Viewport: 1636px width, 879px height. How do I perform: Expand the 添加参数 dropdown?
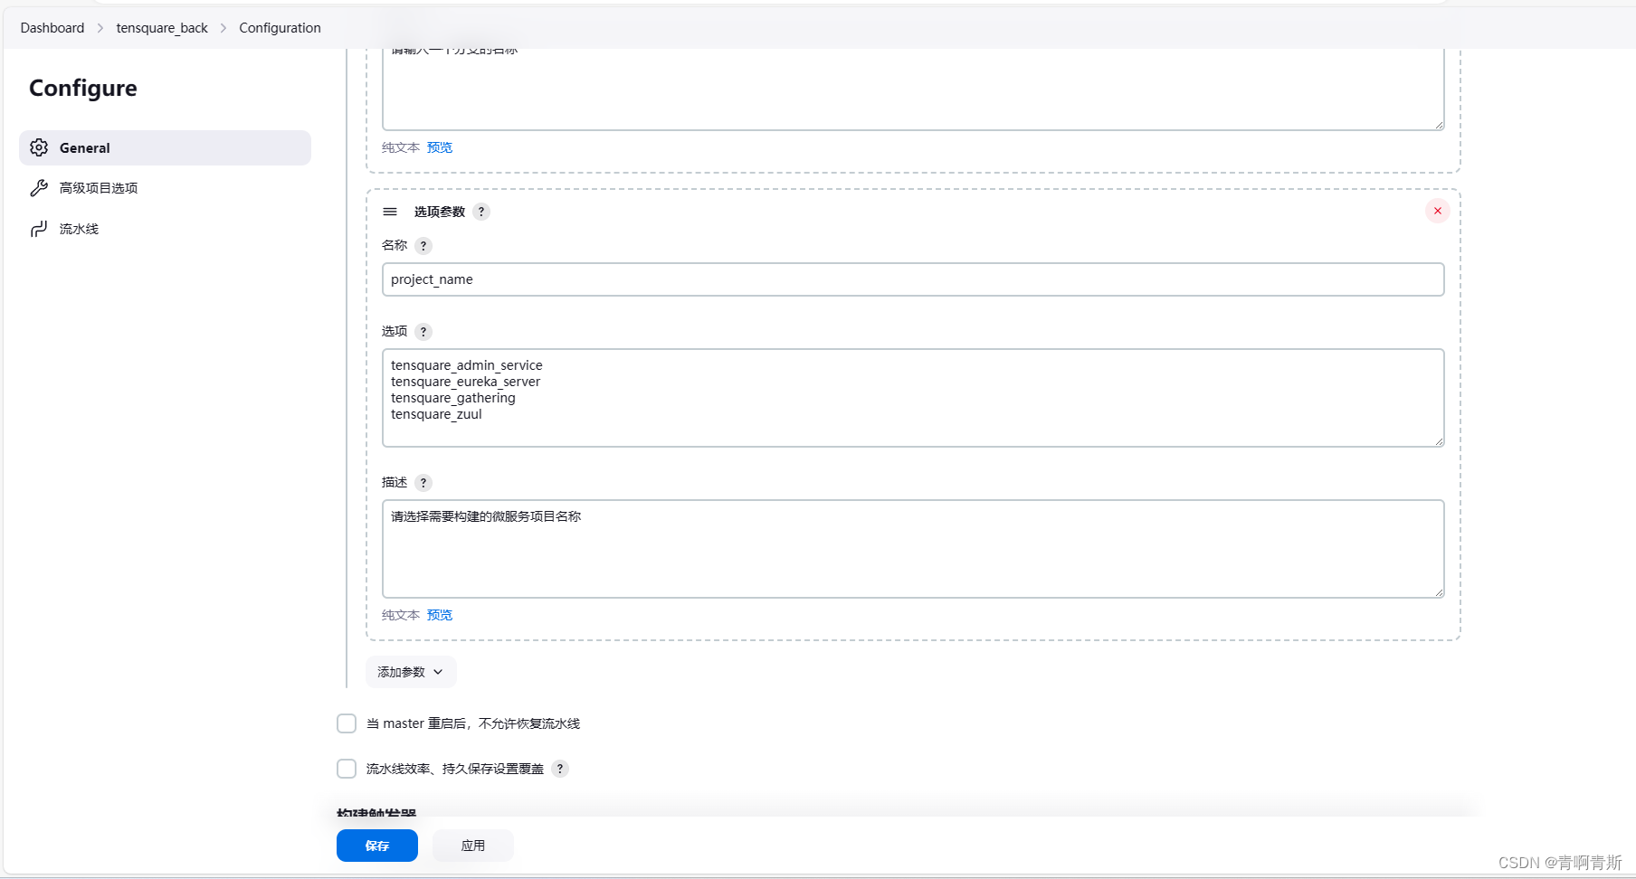point(411,672)
